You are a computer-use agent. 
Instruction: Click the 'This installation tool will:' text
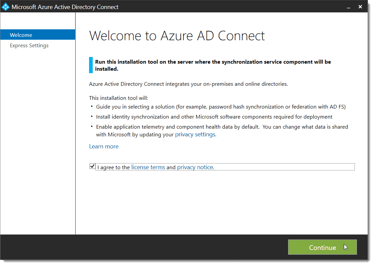click(x=118, y=98)
